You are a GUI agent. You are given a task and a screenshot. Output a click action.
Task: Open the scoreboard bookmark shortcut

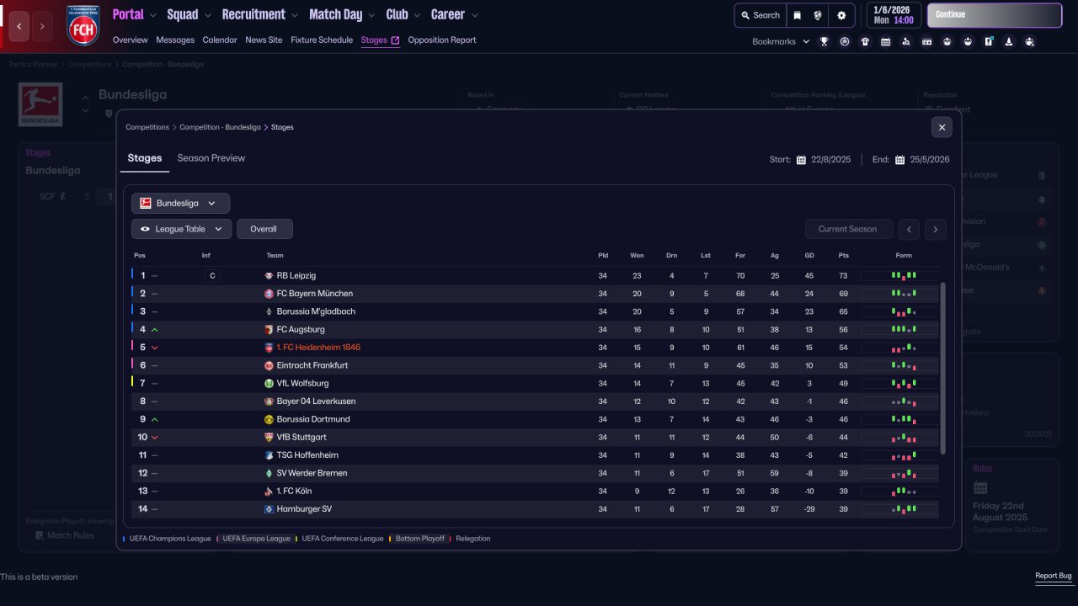point(926,41)
